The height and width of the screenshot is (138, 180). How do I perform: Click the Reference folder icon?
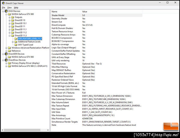click(9, 51)
